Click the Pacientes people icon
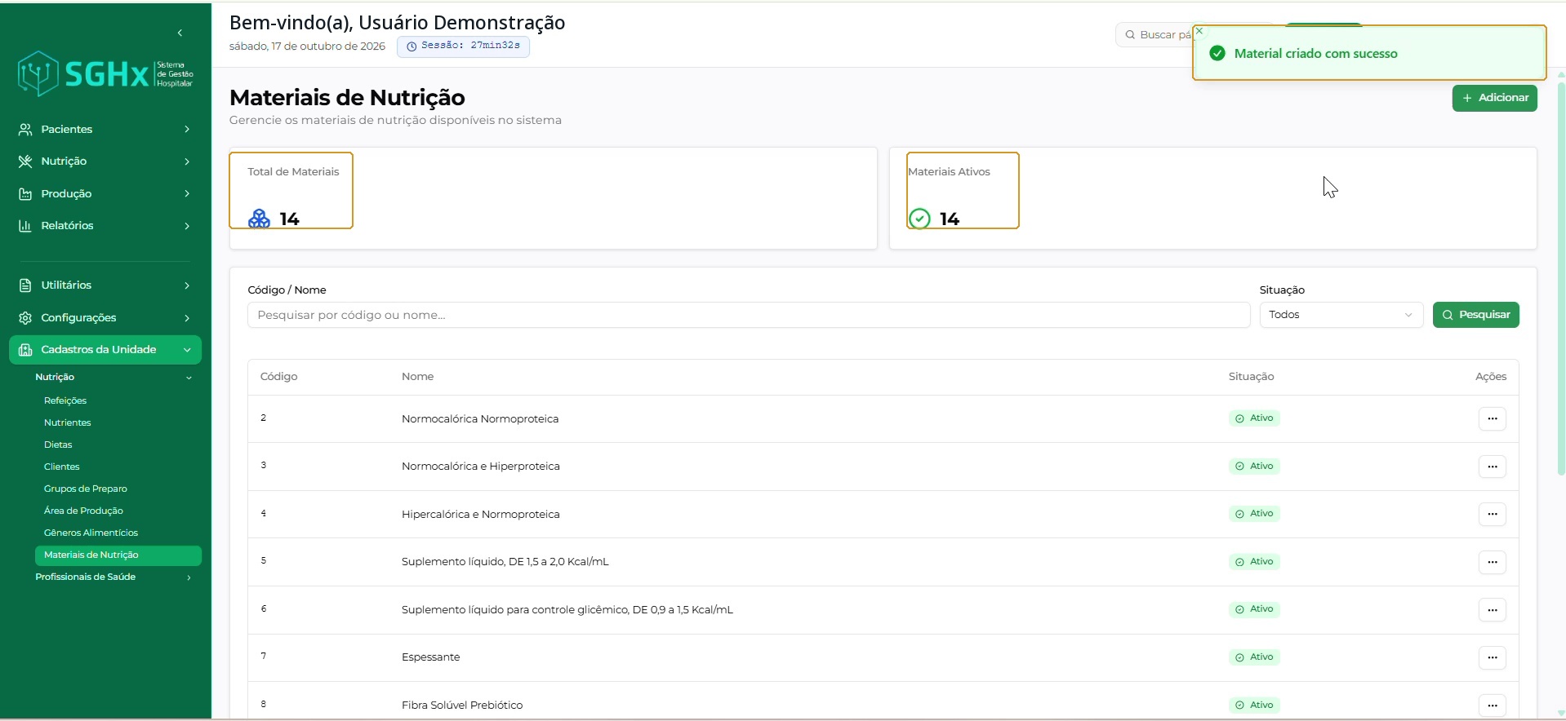Image resolution: width=1566 pixels, height=721 pixels. pyautogui.click(x=25, y=130)
